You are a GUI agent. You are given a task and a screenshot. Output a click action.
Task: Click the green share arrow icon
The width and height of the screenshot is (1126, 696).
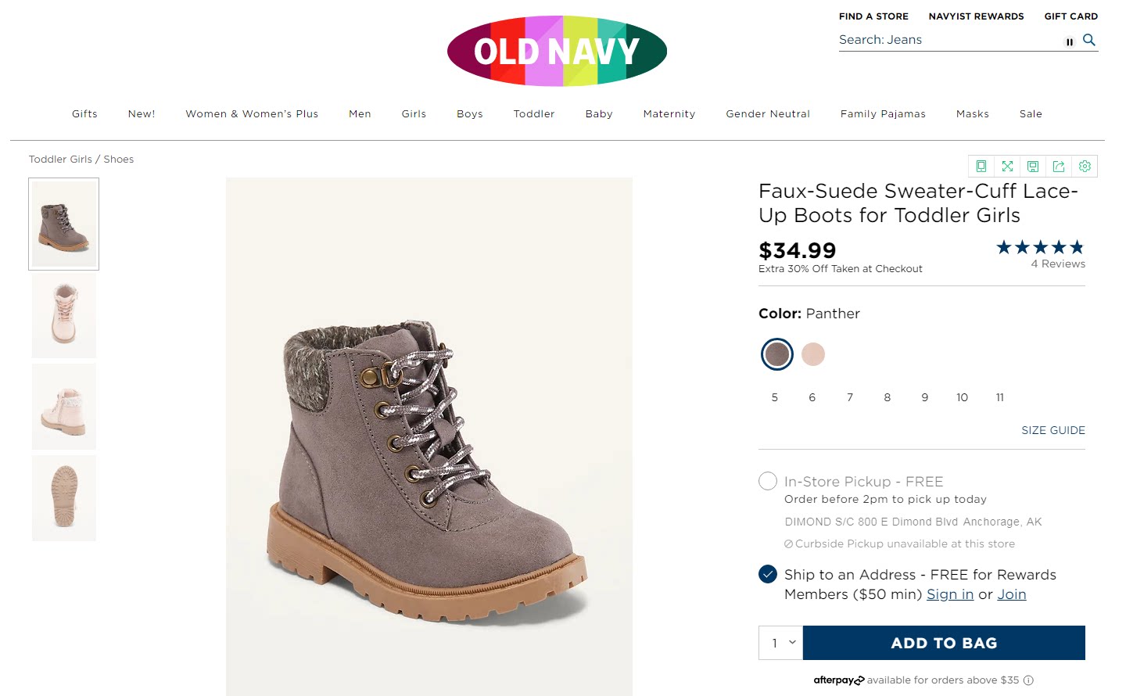(1059, 167)
